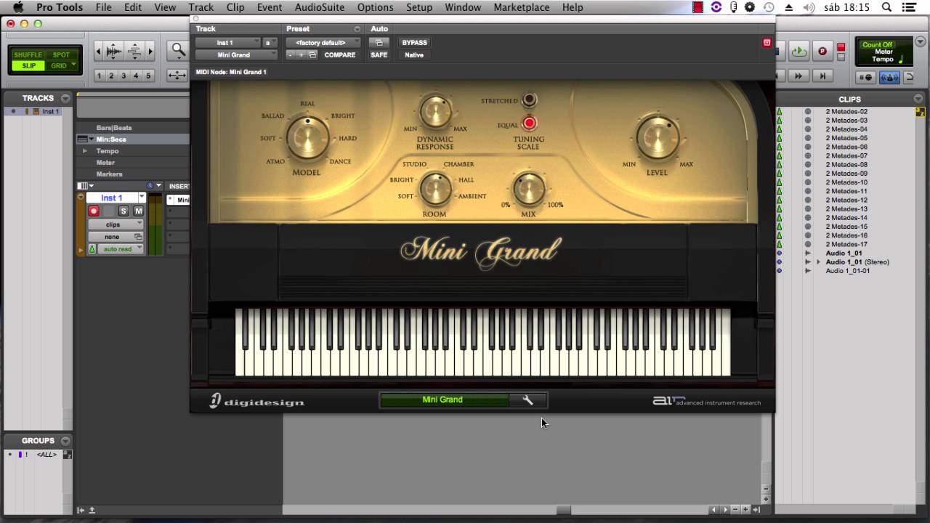
Task: Click the Dynamic Response knob
Action: [435, 112]
